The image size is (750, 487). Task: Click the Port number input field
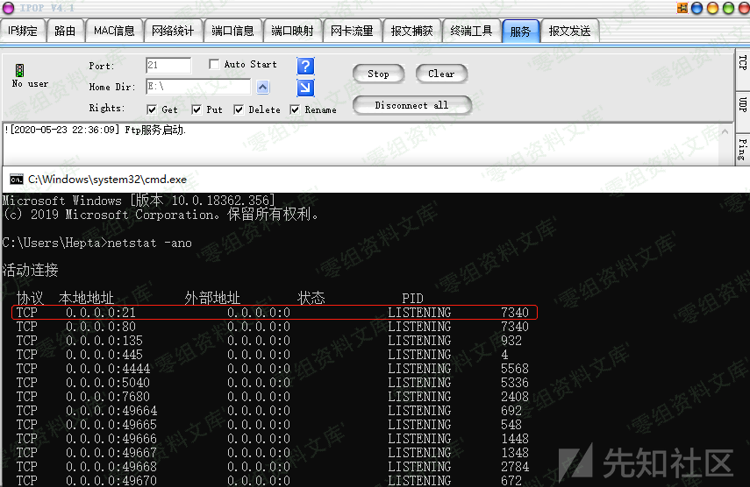click(168, 66)
